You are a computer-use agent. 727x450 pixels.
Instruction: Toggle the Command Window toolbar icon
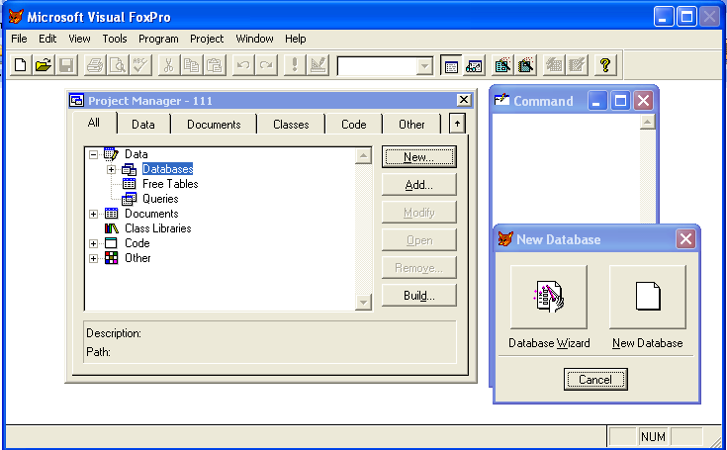451,65
